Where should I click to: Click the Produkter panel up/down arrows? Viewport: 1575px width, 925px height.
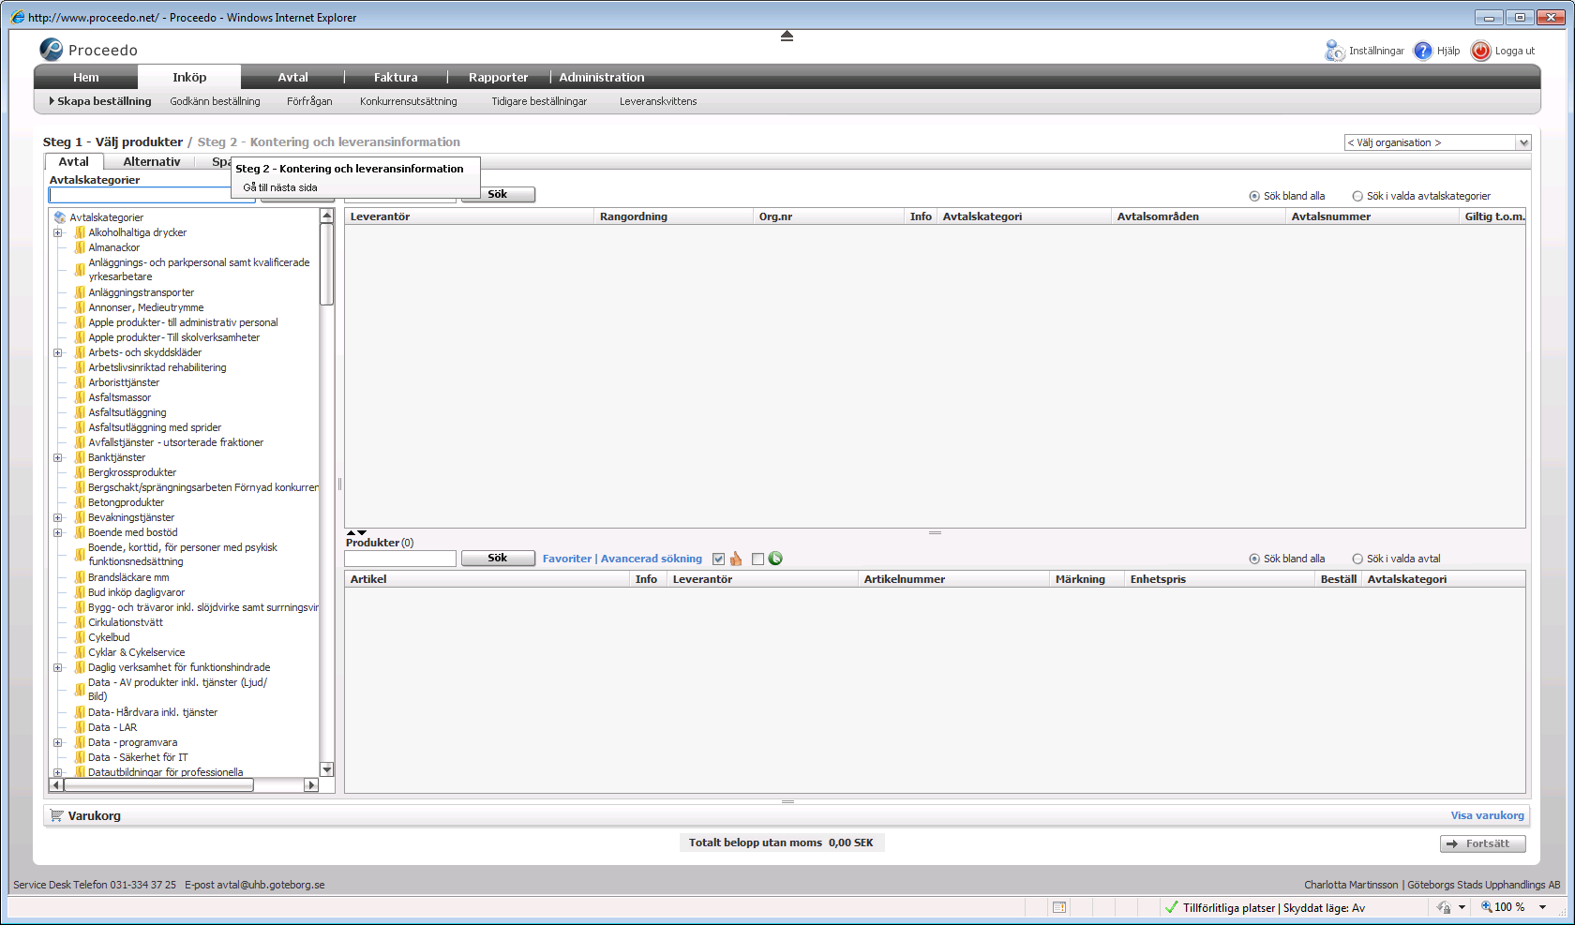coord(356,532)
